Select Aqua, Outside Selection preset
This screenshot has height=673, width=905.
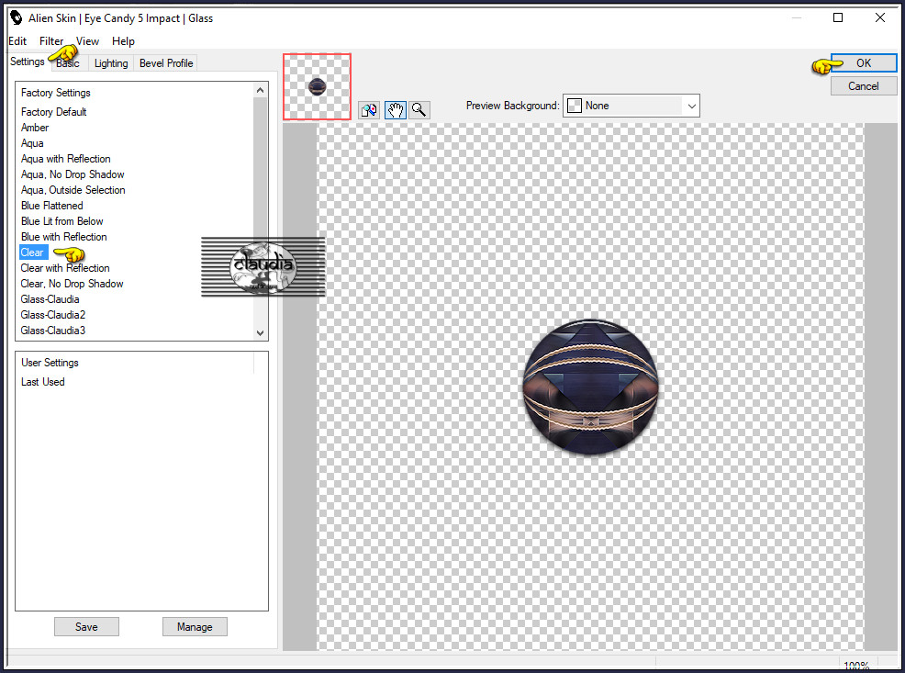point(73,190)
